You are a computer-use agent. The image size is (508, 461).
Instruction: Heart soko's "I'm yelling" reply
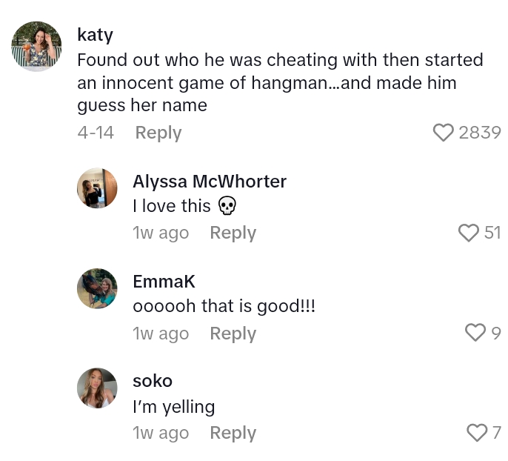click(476, 433)
